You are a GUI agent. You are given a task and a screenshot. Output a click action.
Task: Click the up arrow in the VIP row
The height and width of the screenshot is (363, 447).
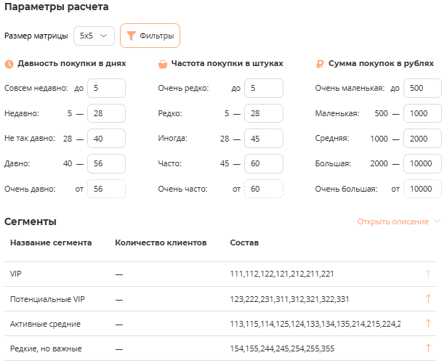428,274
